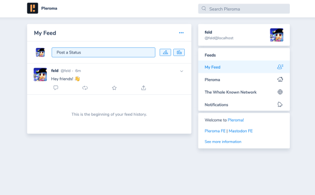Follow the Pleroma FE link

click(x=215, y=131)
